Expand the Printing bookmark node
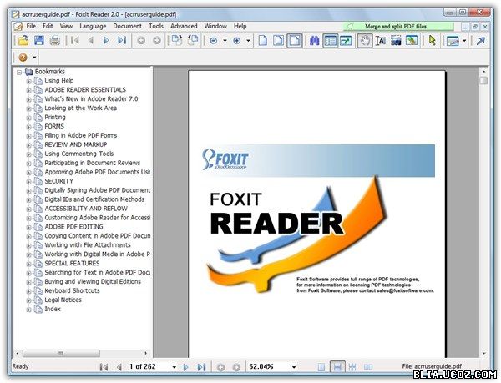The image size is (501, 383). (x=28, y=118)
